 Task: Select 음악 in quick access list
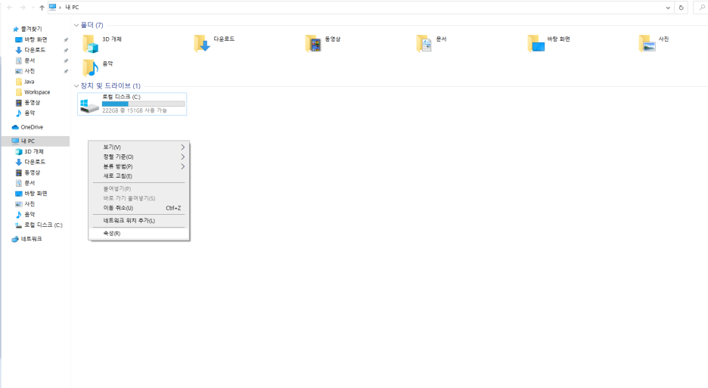coord(29,113)
